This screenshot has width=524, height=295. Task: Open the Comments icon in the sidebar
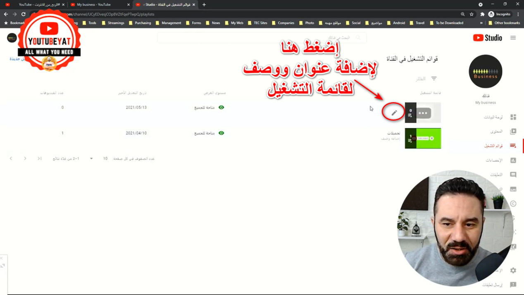point(513,175)
